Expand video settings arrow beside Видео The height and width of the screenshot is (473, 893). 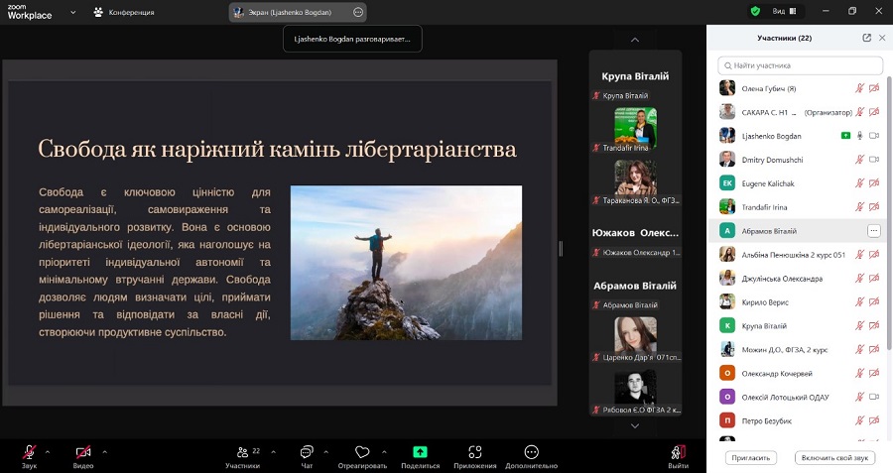click(x=104, y=450)
